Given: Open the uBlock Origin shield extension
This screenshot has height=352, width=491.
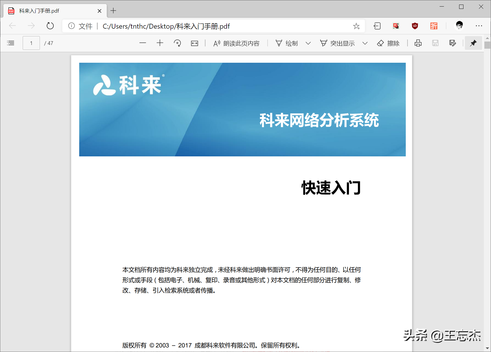Looking at the screenshot, I should pyautogui.click(x=415, y=26).
